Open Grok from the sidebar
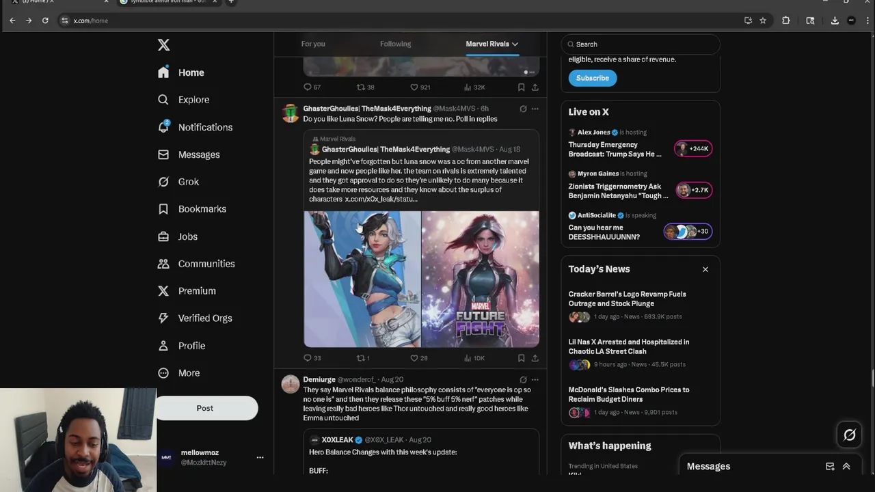The width and height of the screenshot is (875, 492). [178, 182]
